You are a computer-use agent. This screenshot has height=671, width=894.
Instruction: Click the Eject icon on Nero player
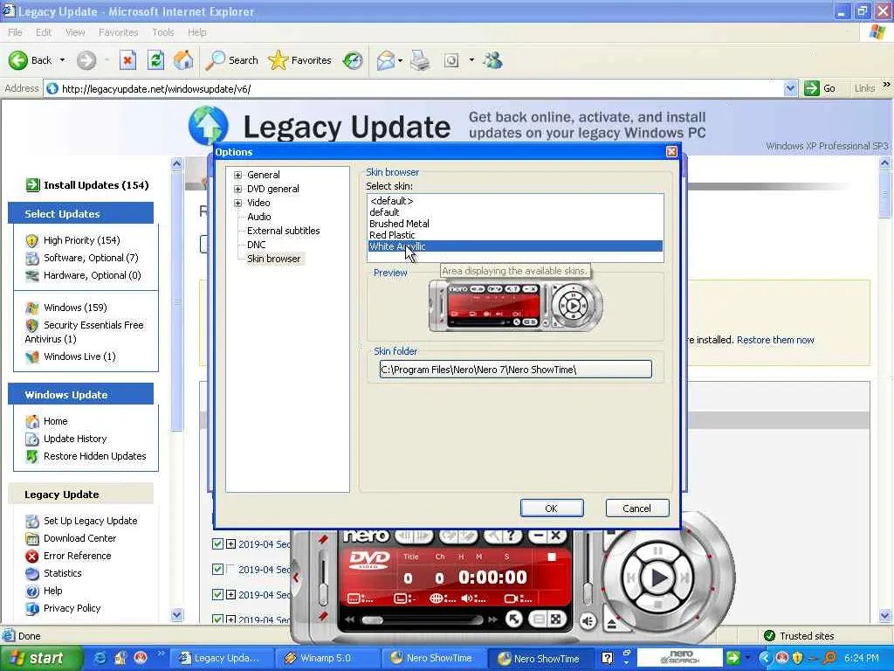tap(612, 623)
